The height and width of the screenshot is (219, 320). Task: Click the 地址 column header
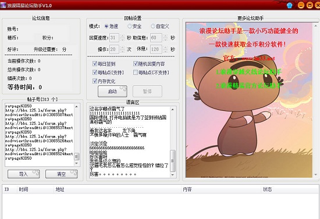(118, 189)
